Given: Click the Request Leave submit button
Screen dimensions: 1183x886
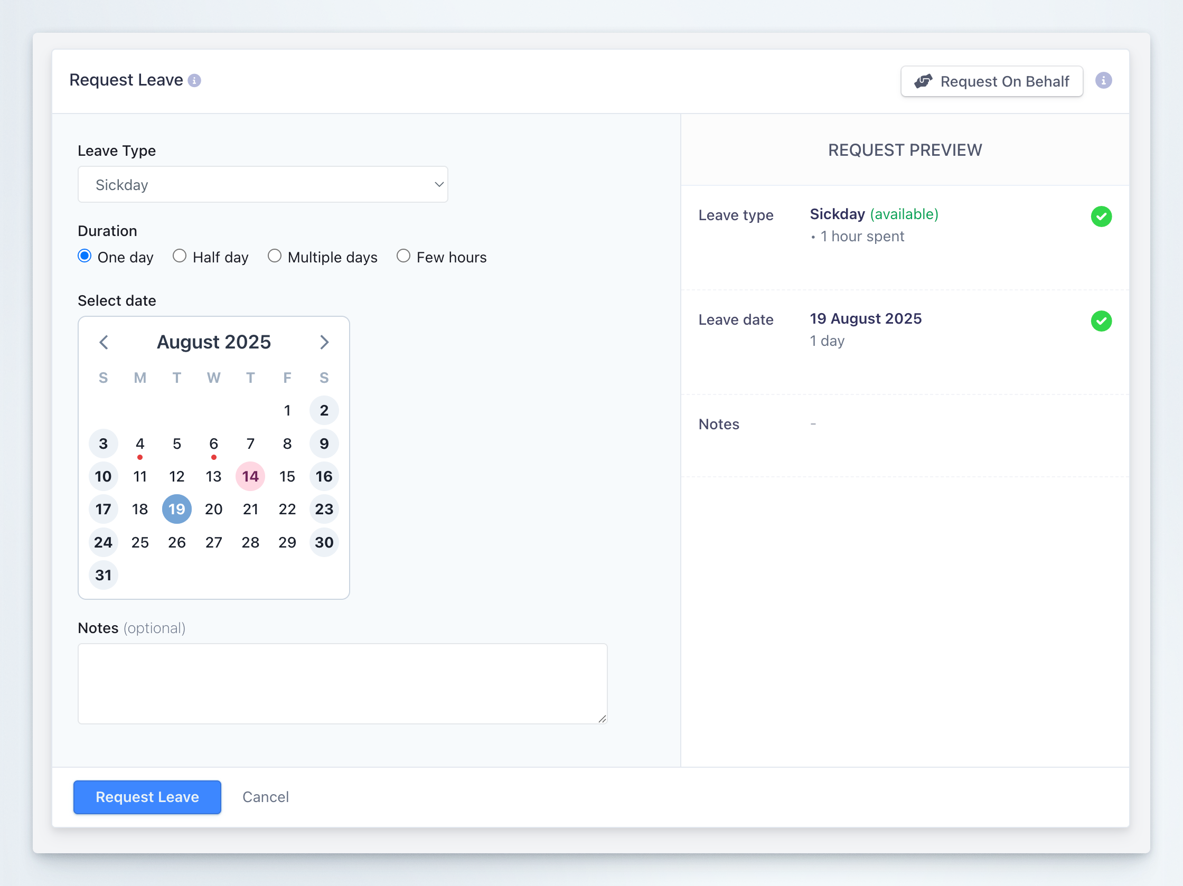Looking at the screenshot, I should click(x=147, y=797).
